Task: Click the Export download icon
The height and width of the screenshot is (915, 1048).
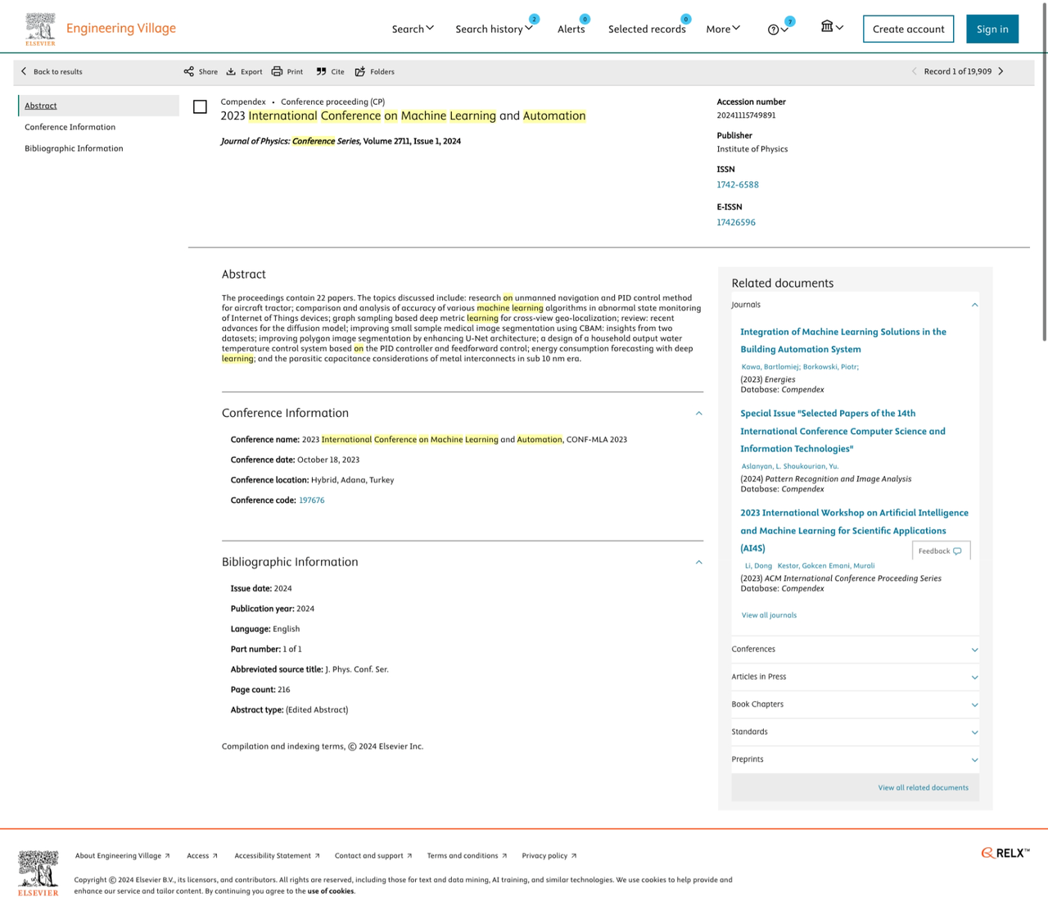Action: [x=232, y=71]
